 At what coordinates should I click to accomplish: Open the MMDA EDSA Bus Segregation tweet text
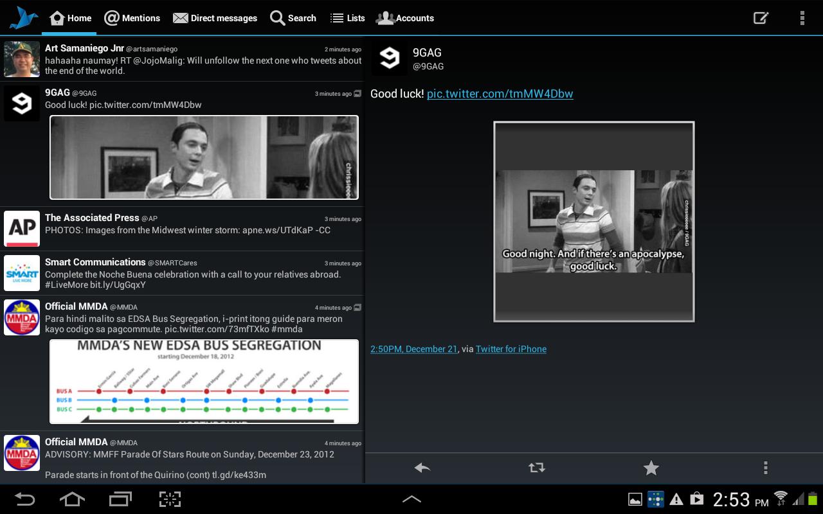tap(194, 324)
